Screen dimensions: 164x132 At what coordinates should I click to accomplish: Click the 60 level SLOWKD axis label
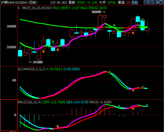click(14, 80)
